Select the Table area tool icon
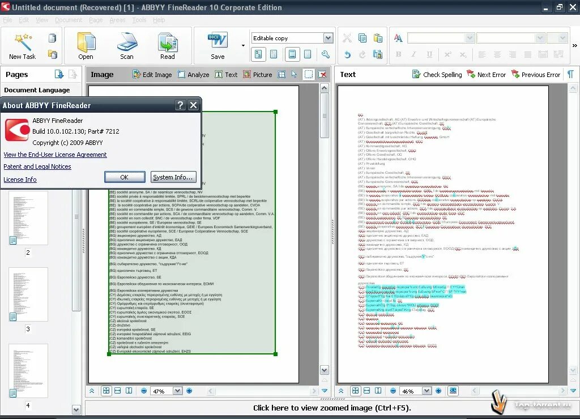Screen dimensions: 580x419 [x=282, y=75]
